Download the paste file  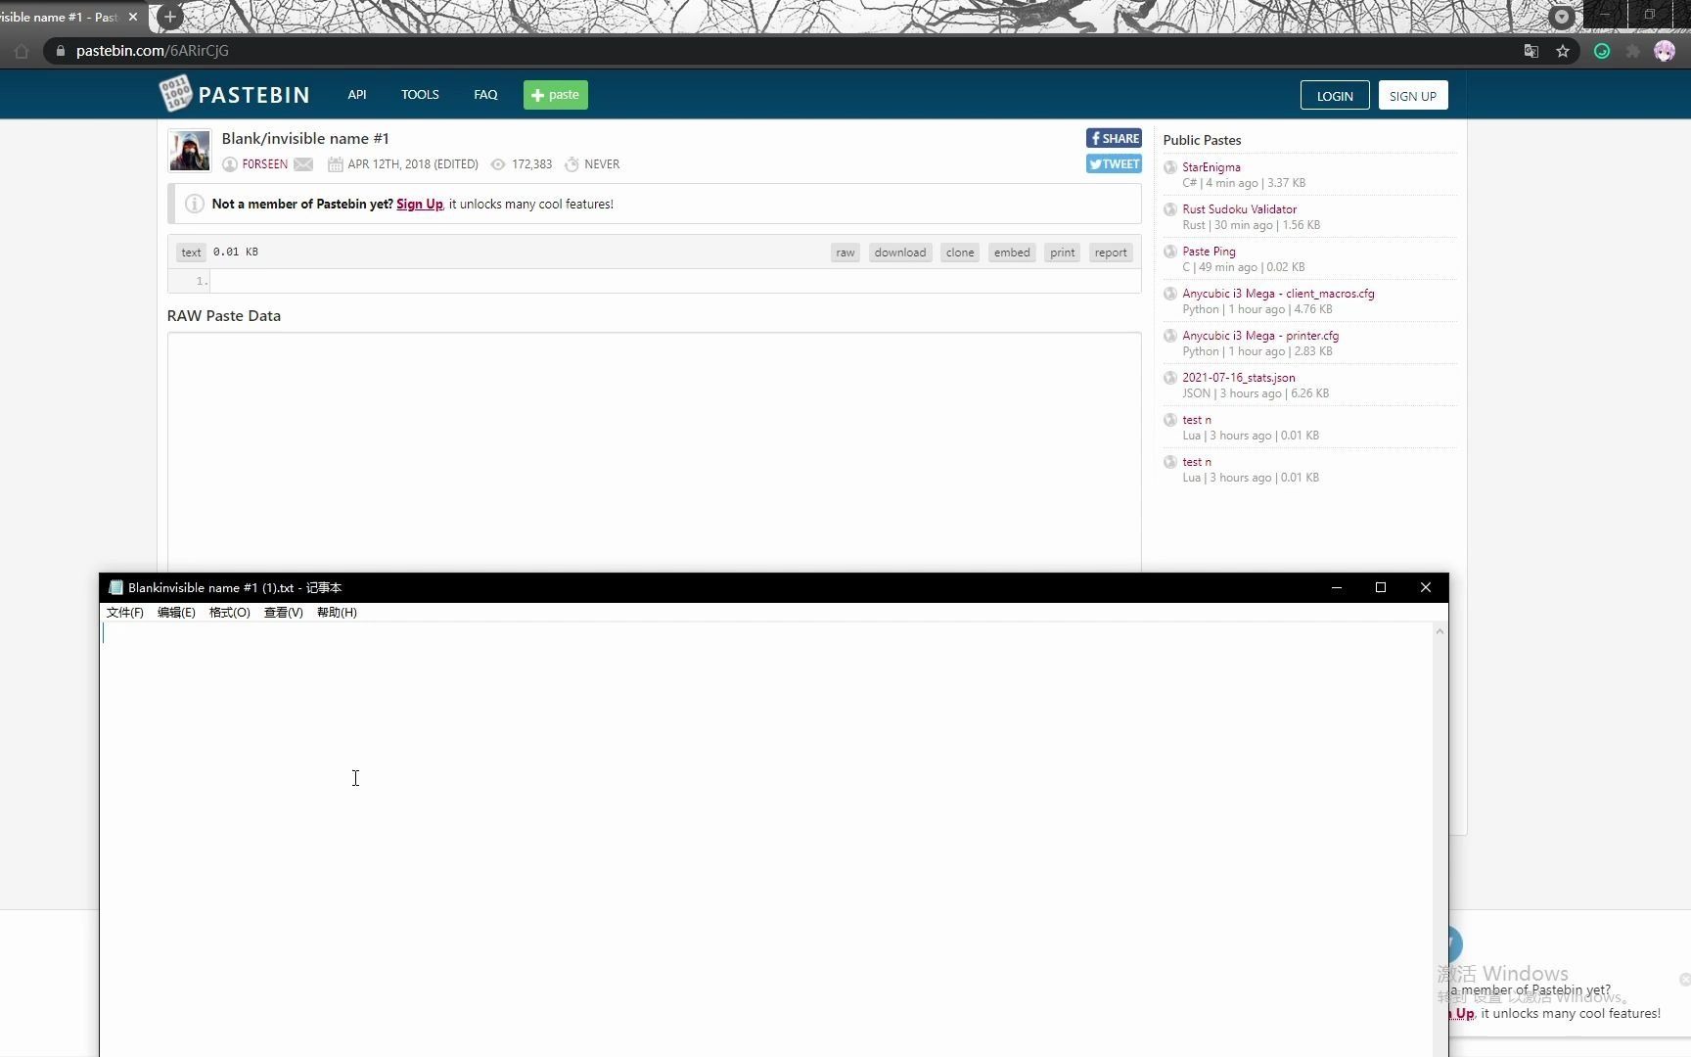(x=900, y=253)
